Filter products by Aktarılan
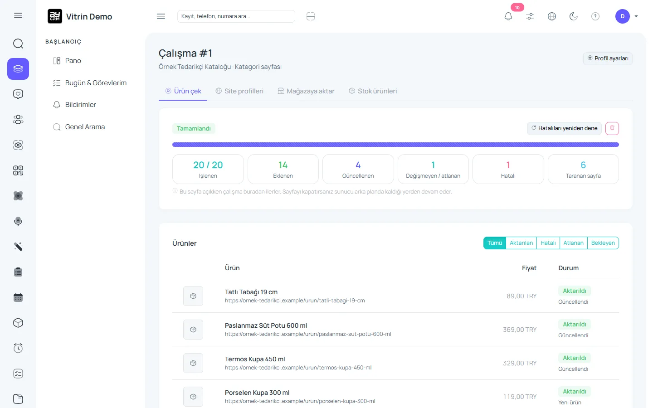This screenshot has width=653, height=408. tap(521, 243)
